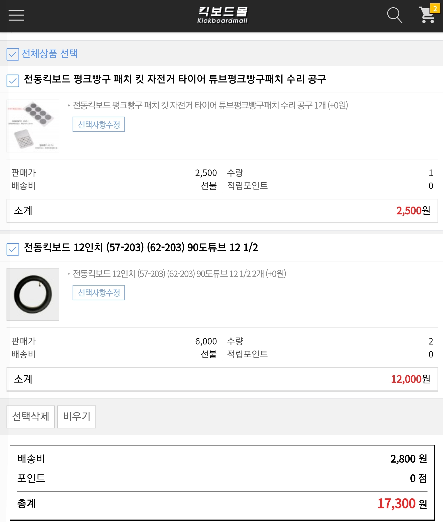
Task: Open the shopping cart icon
Action: (426, 16)
